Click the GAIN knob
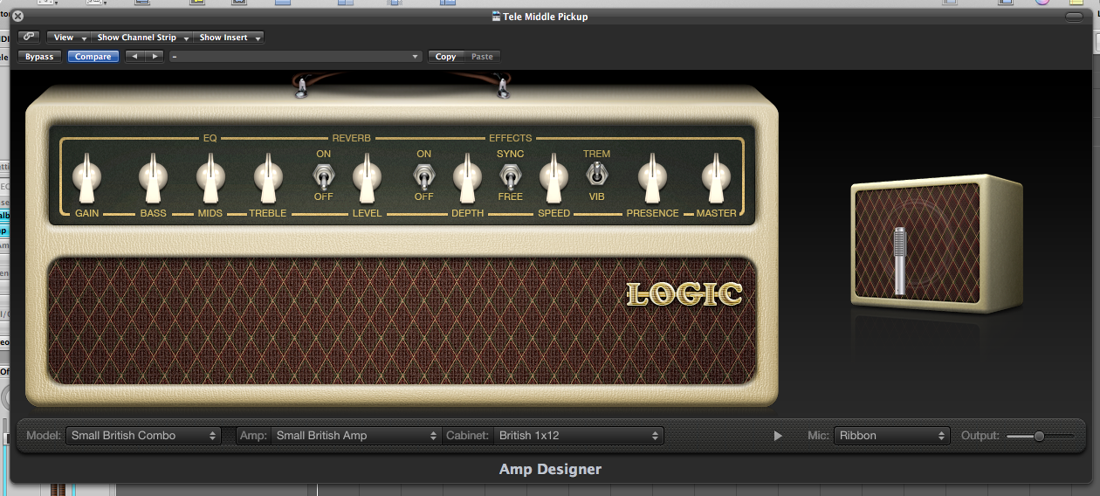This screenshot has height=496, width=1100. coord(86,177)
